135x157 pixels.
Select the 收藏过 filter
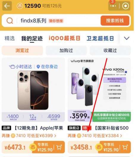click(x=110, y=50)
